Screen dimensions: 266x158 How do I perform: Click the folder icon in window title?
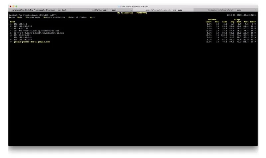(119, 7)
